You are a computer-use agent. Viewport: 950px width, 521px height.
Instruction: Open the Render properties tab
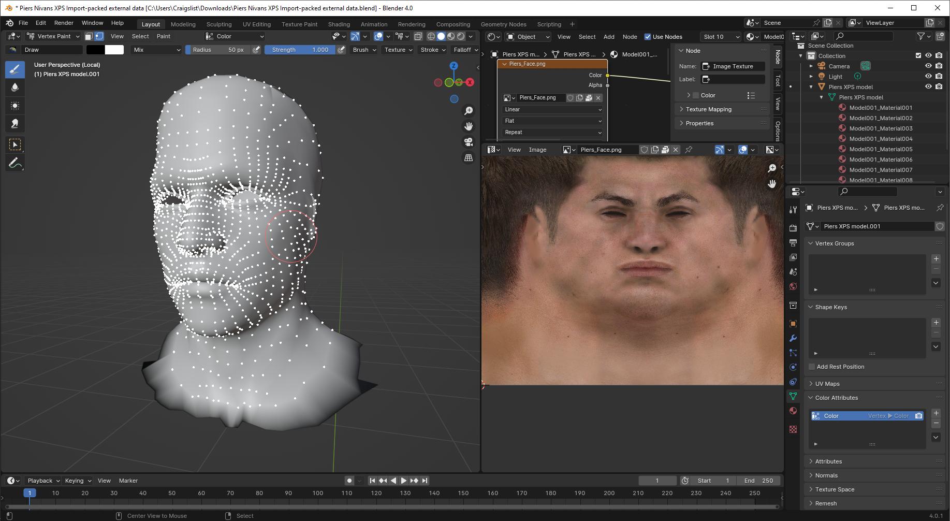pyautogui.click(x=793, y=228)
